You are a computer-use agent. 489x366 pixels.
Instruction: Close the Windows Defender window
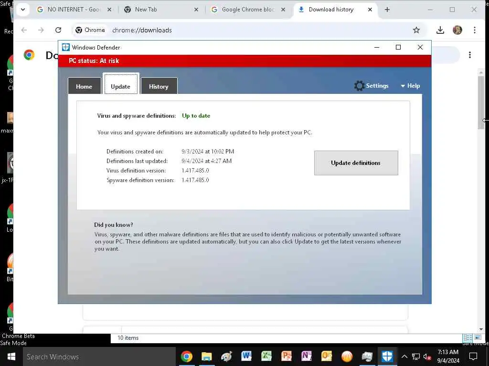coord(420,47)
